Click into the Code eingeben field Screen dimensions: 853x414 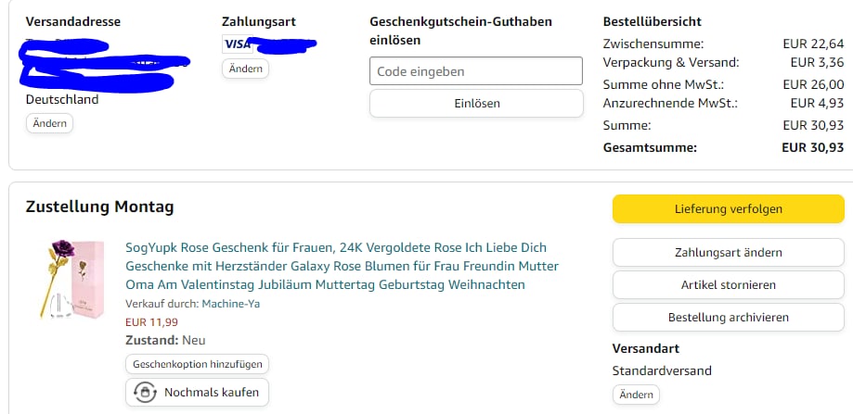coord(475,71)
